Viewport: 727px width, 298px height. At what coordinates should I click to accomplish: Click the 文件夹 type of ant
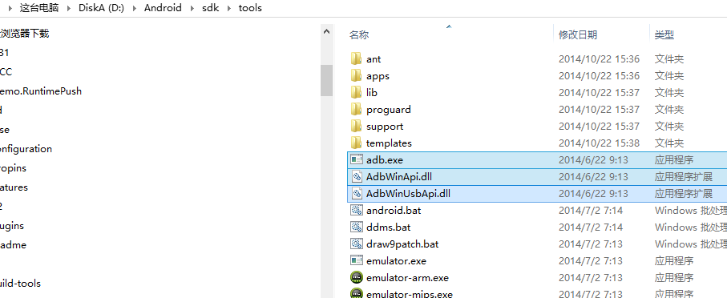[x=669, y=58]
